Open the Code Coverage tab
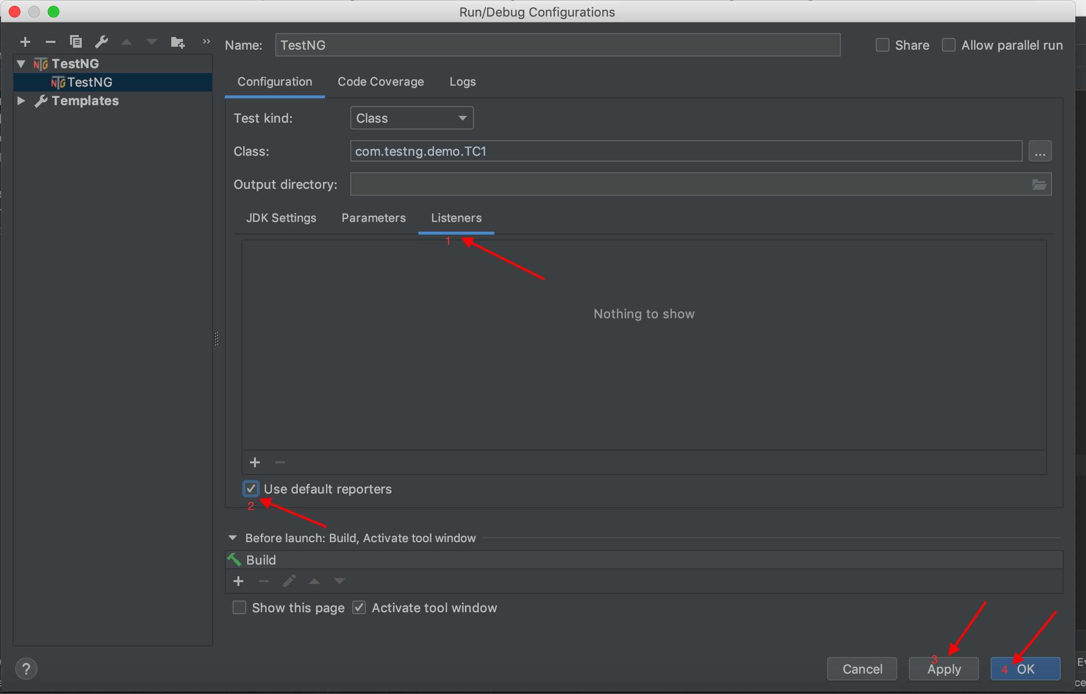Viewport: 1086px width, 694px height. (x=380, y=82)
